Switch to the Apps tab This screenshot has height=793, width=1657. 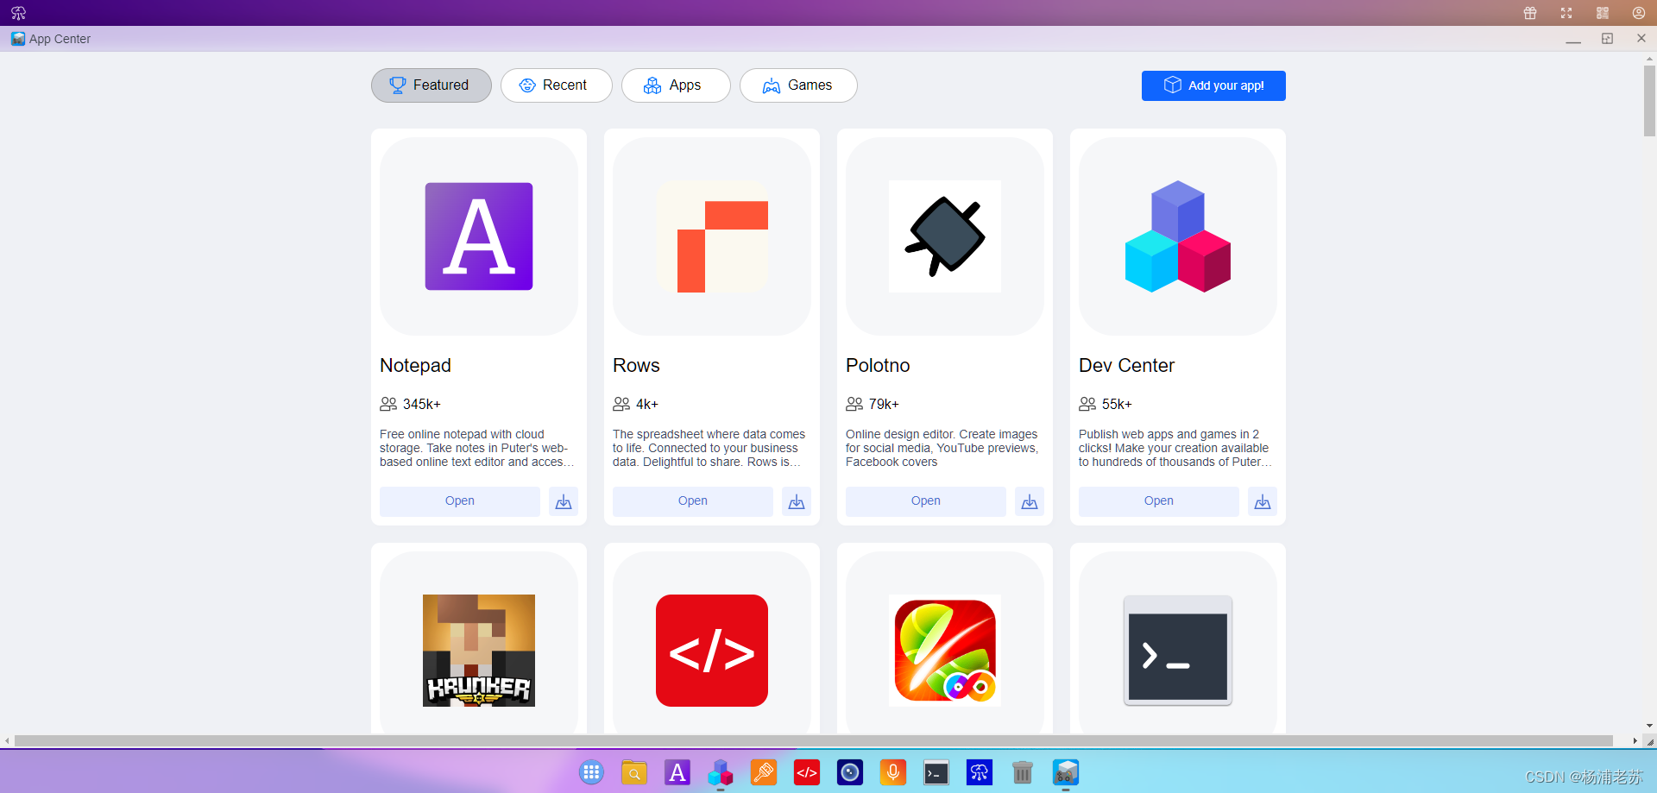click(676, 85)
